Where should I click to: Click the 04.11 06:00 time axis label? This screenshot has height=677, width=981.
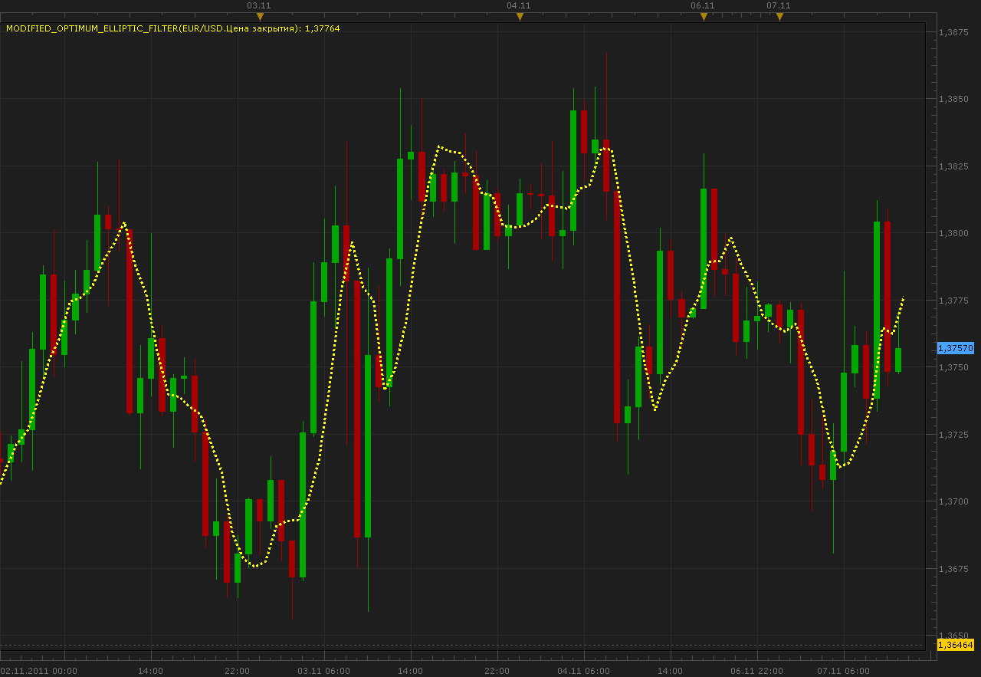584,671
